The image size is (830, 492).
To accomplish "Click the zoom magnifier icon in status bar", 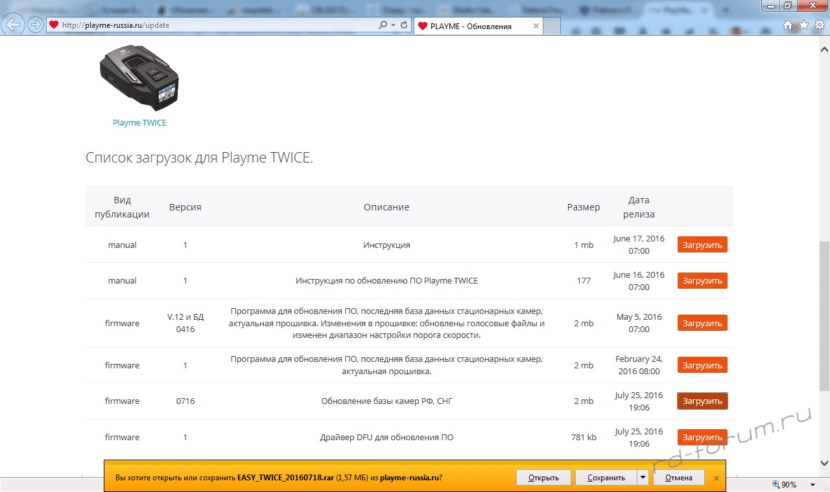I will click(777, 484).
